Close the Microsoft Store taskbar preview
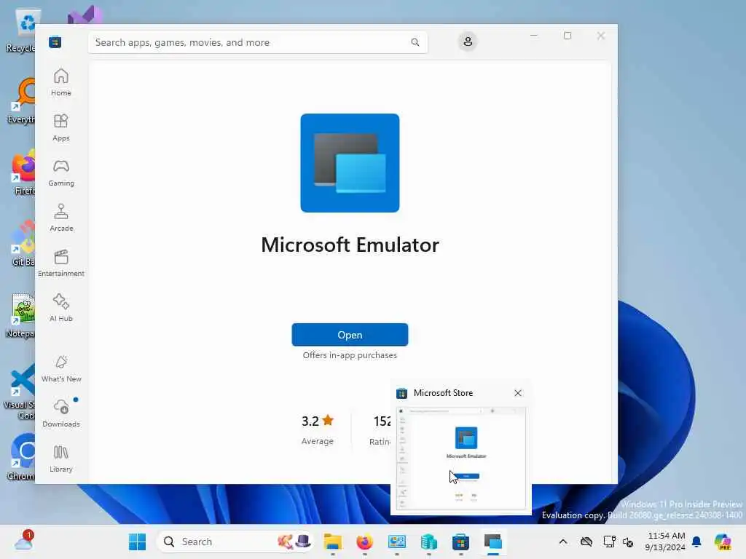Screen dimensions: 746x559 [518, 393]
